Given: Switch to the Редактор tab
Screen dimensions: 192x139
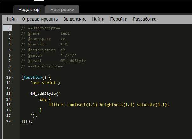Looking at the screenshot, I should tap(29, 10).
